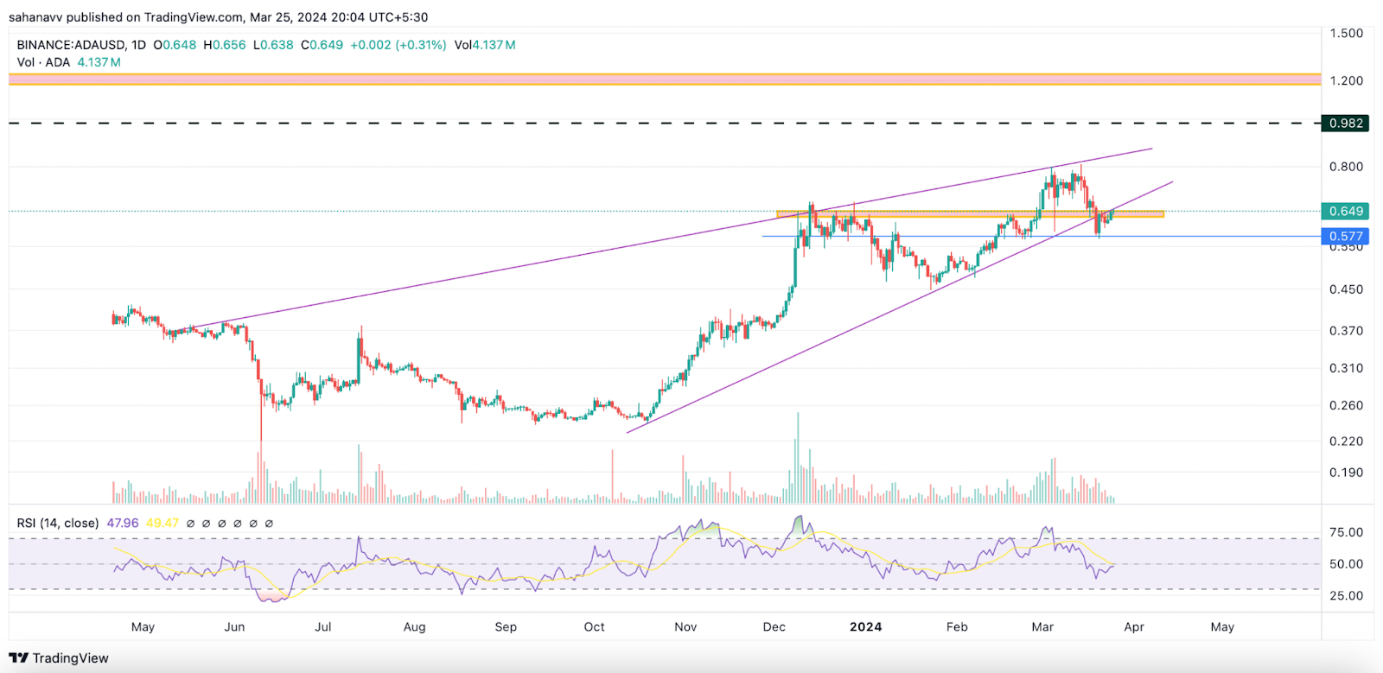Click the Dec label on time axis
This screenshot has width=1383, height=673.
coord(774,627)
